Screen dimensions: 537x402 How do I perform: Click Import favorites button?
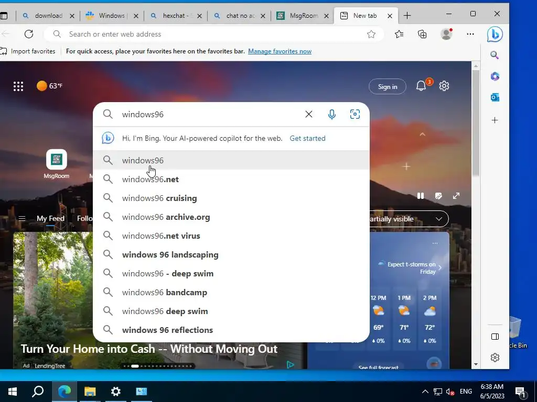coord(28,51)
